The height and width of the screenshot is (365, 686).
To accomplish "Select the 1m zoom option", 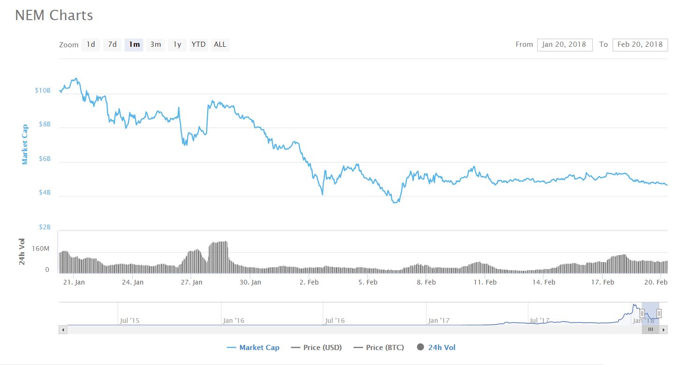I will point(134,44).
